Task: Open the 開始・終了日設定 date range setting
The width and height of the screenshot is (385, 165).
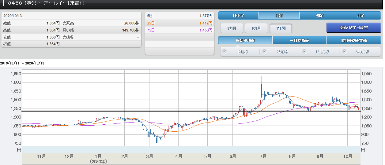Action: (x=354, y=28)
